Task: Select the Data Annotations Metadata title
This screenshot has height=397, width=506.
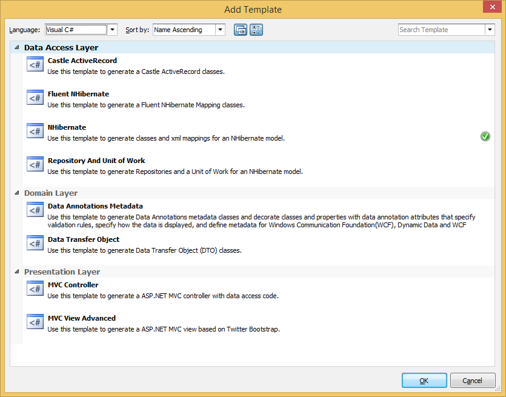Action: [95, 206]
